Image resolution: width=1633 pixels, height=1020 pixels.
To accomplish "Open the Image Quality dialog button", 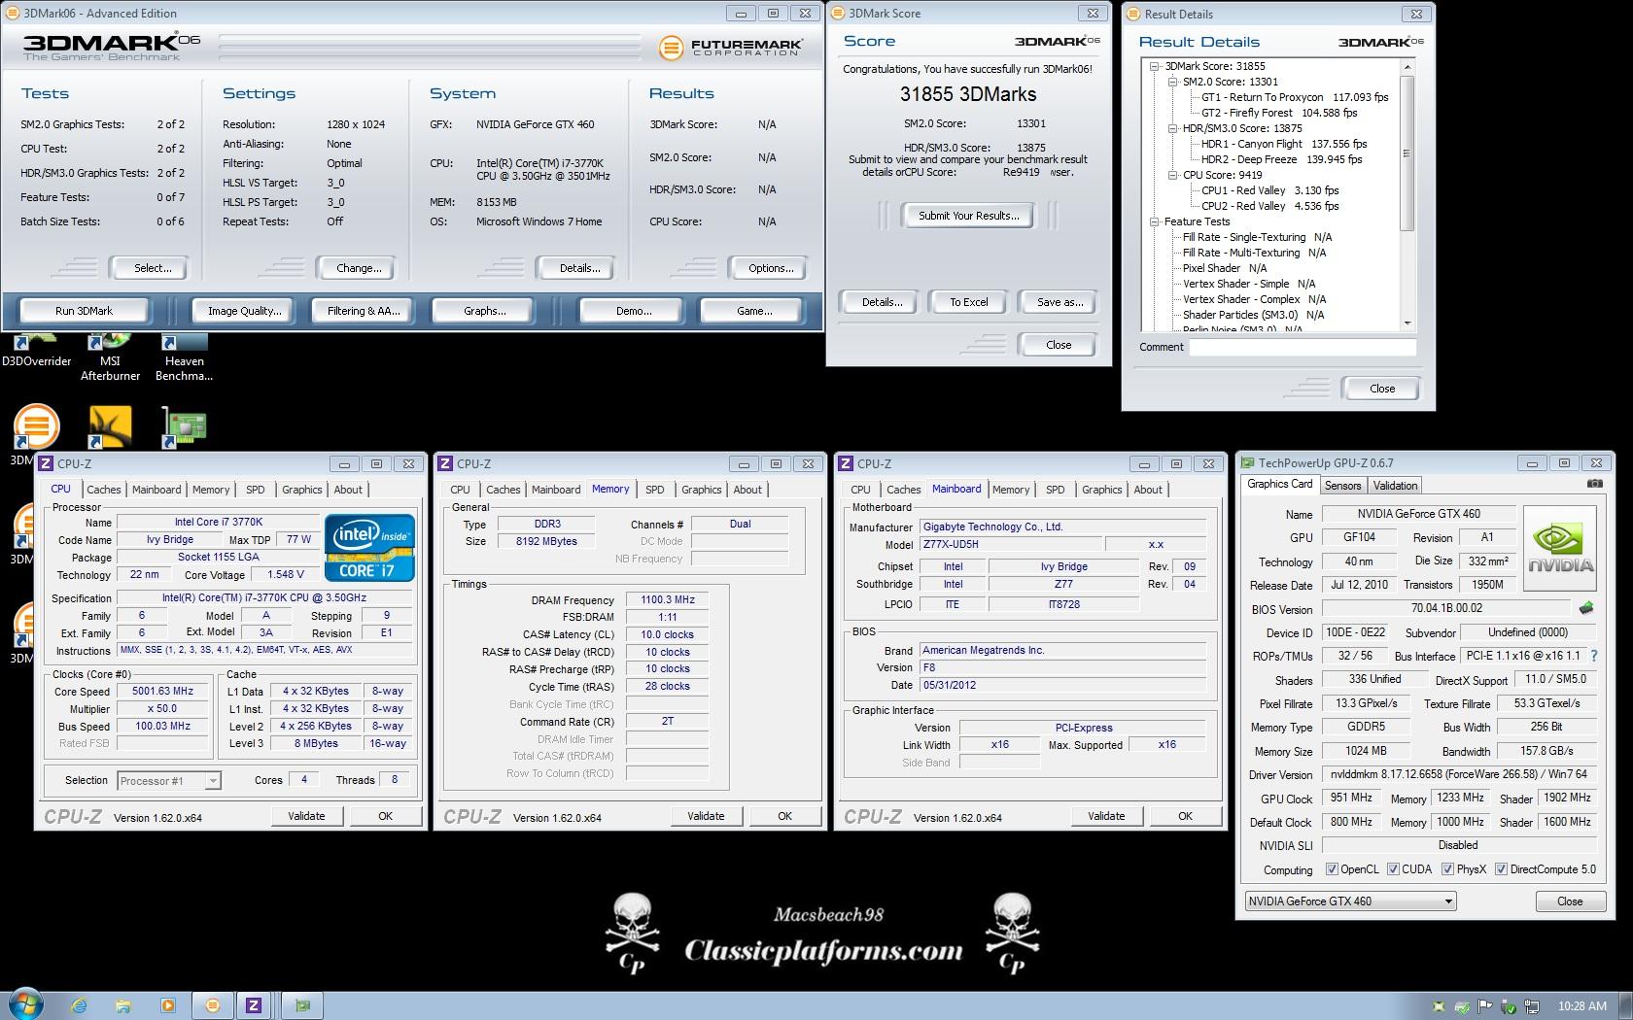I will 244,311.
